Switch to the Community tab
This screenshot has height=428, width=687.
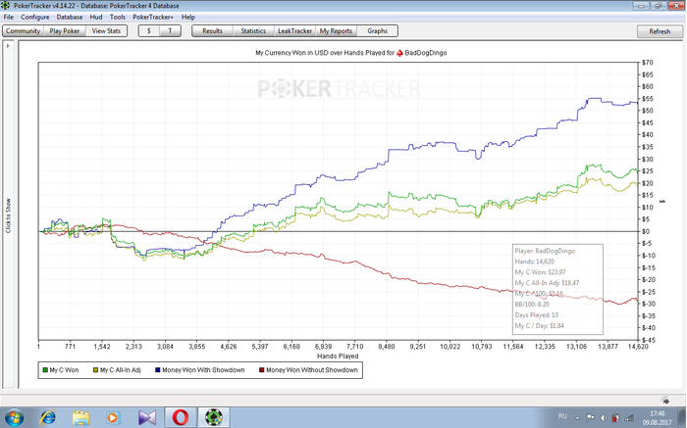click(23, 31)
